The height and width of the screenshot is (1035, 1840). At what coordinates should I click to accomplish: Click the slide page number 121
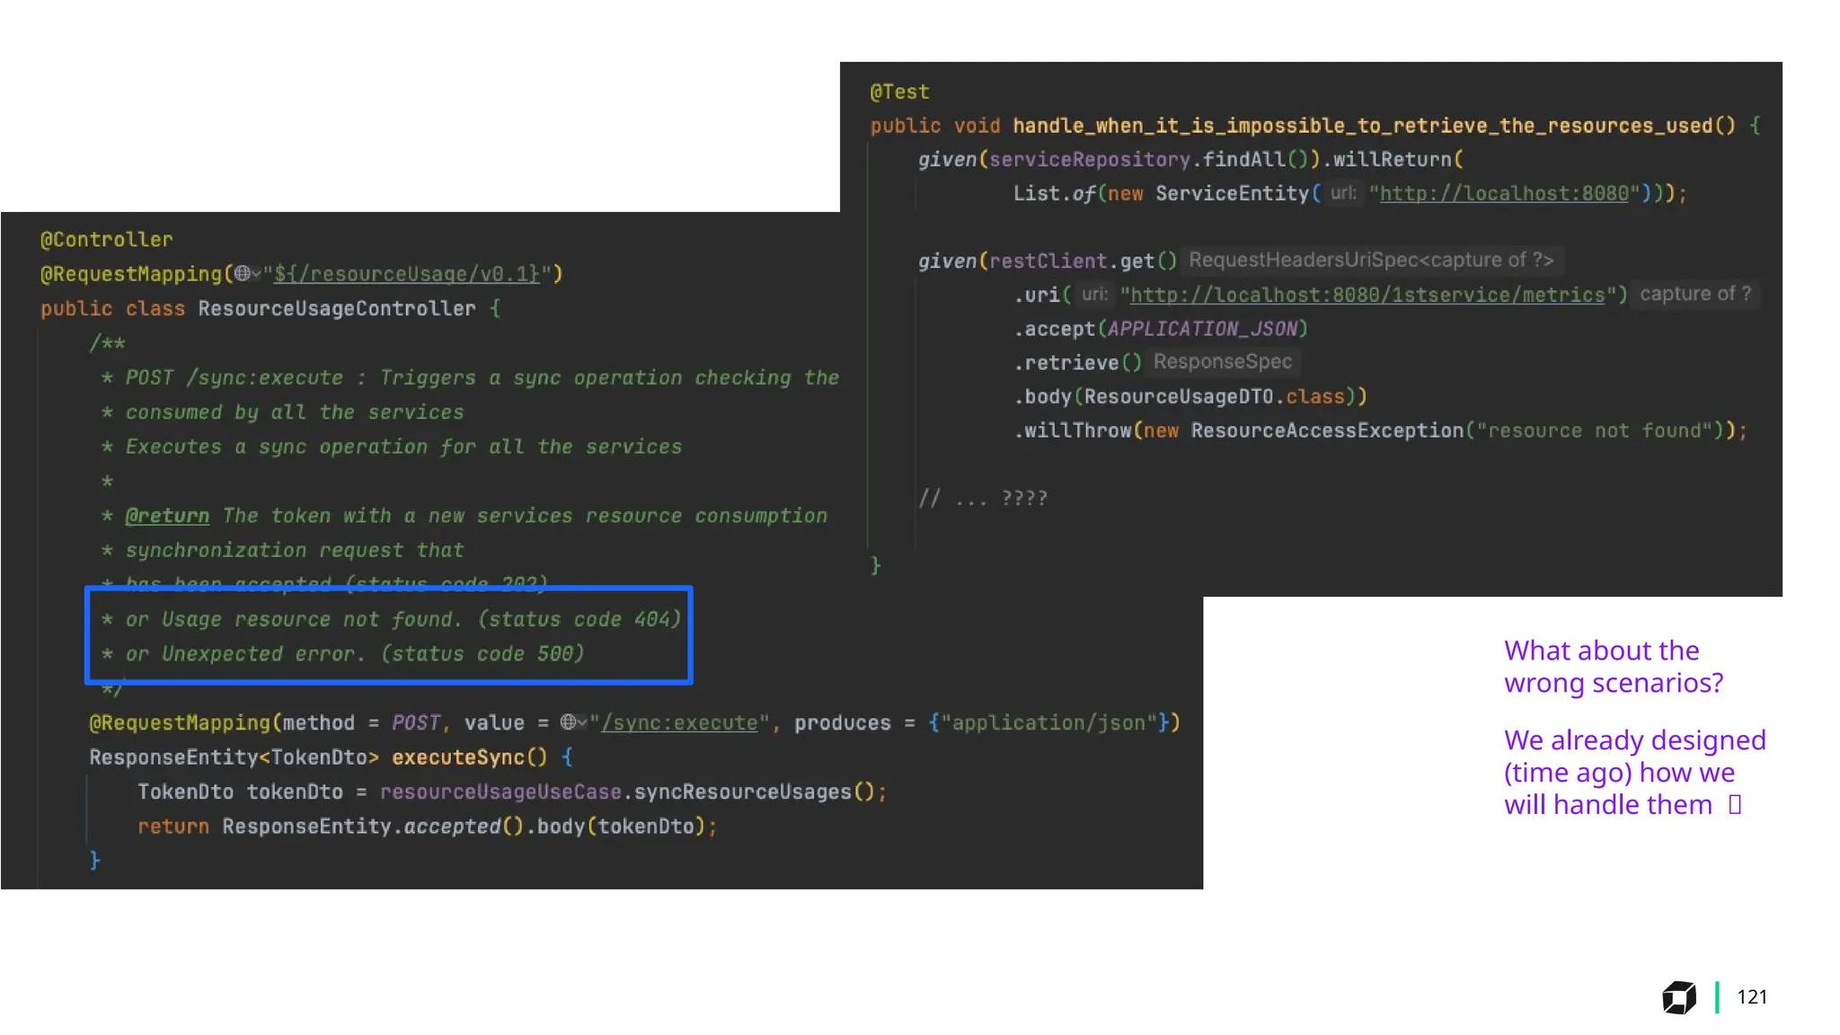[1752, 997]
